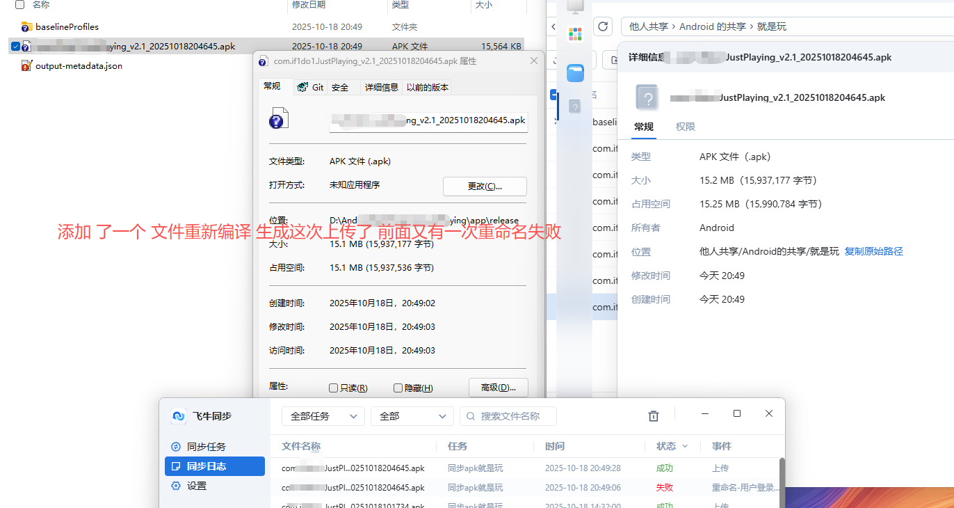Click the grey question-mark dock icon

(575, 106)
